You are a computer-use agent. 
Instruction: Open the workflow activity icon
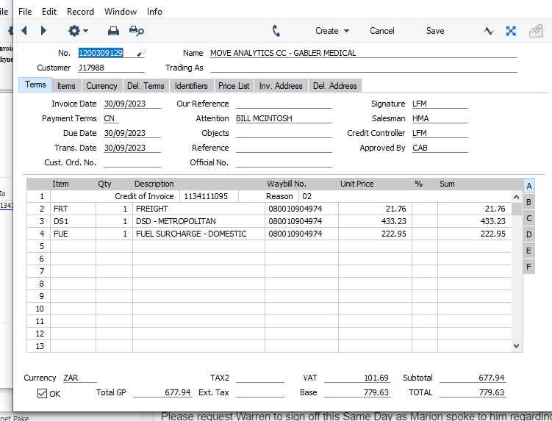[489, 31]
